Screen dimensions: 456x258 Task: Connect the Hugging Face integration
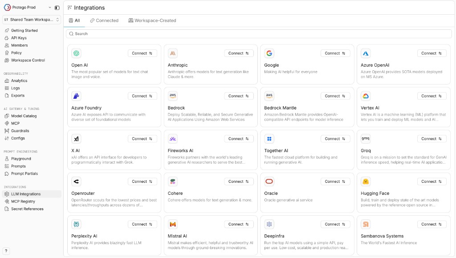(432, 181)
